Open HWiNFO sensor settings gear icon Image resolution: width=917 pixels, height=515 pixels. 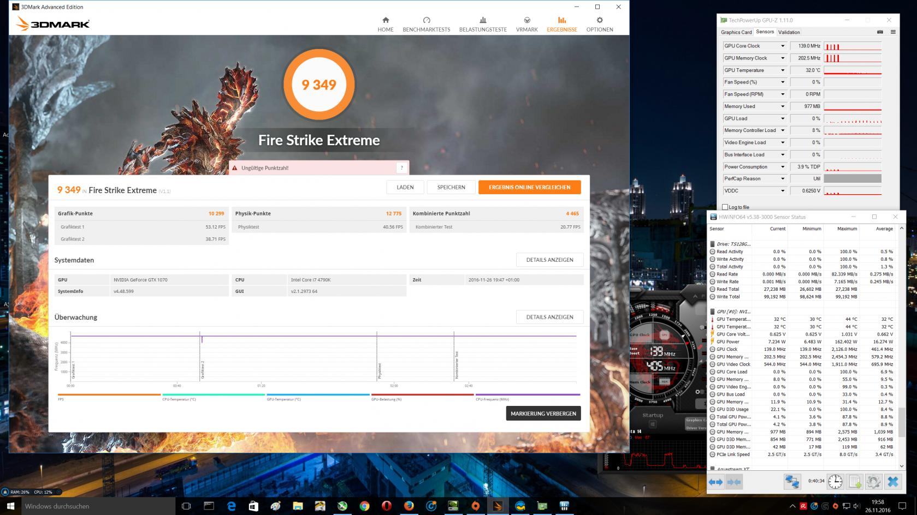click(x=873, y=482)
